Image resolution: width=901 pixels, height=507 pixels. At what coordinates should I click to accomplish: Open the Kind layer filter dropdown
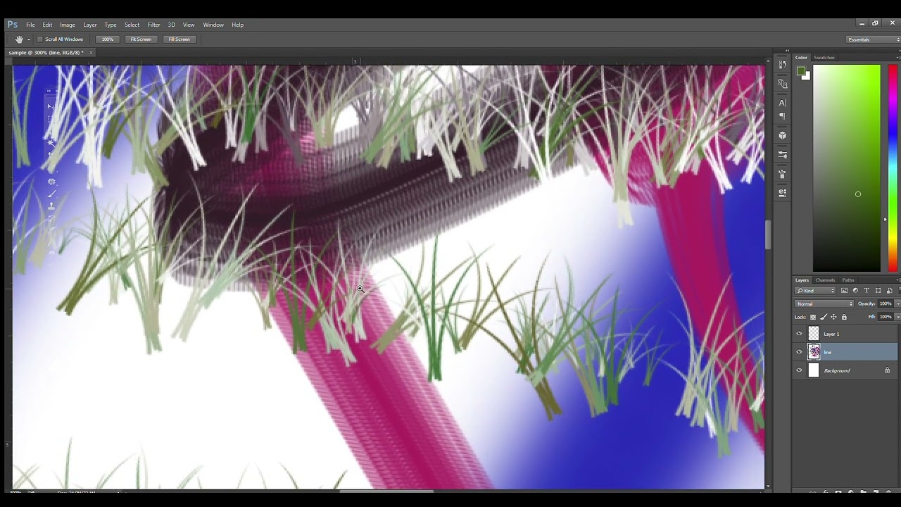click(x=816, y=291)
